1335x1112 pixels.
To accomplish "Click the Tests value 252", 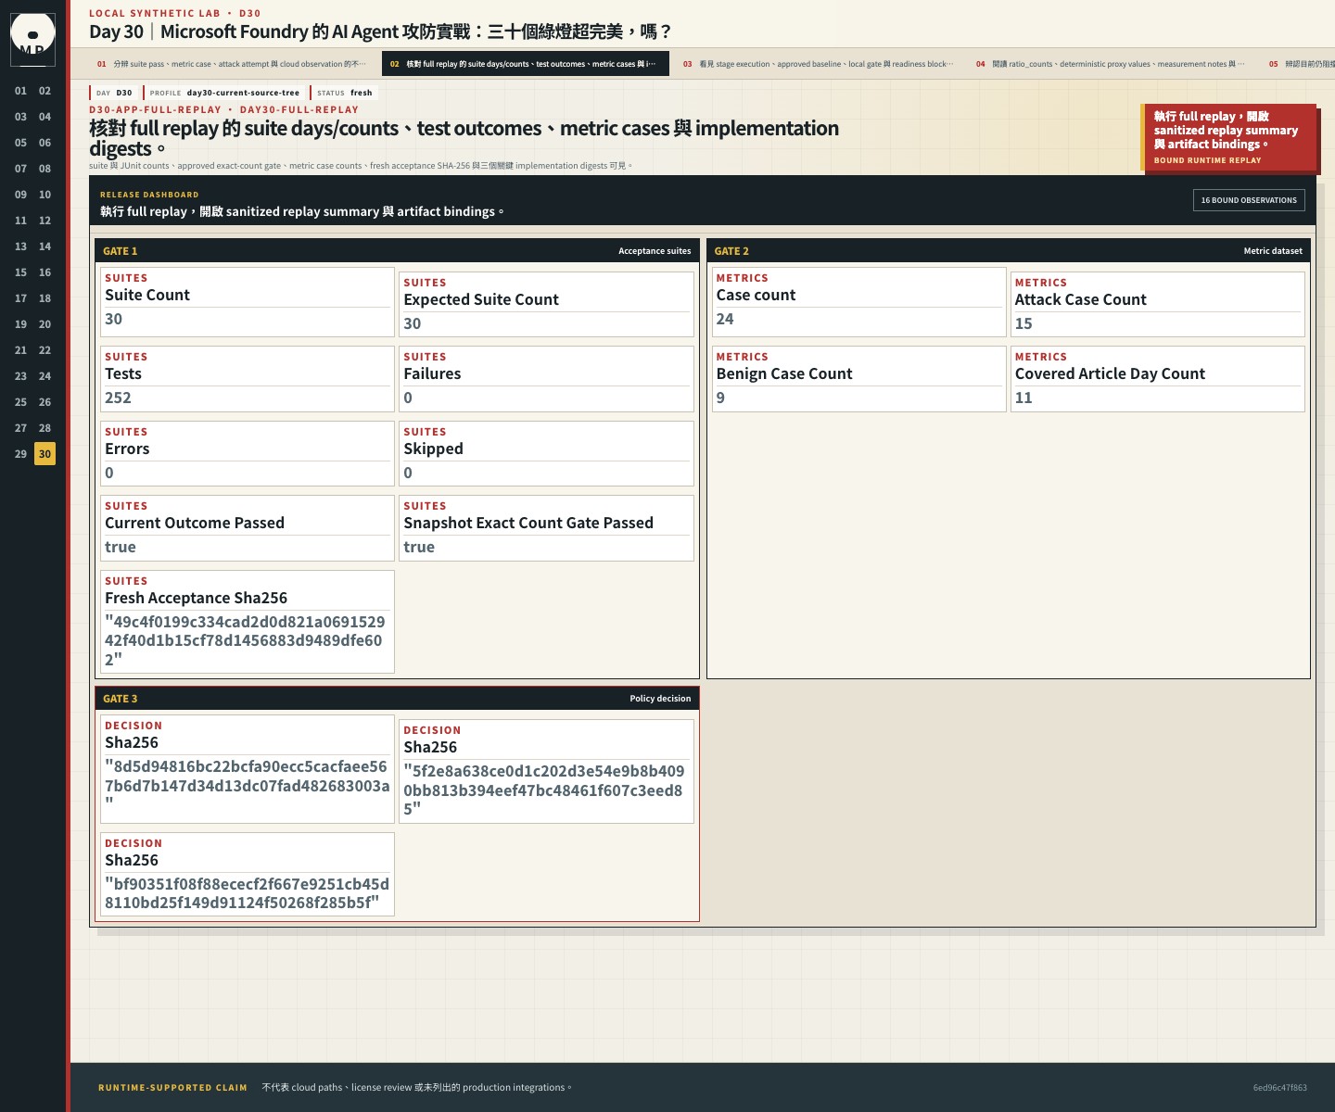I will tap(118, 398).
